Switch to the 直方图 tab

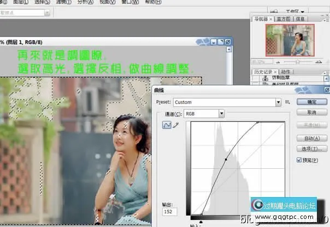[284, 19]
